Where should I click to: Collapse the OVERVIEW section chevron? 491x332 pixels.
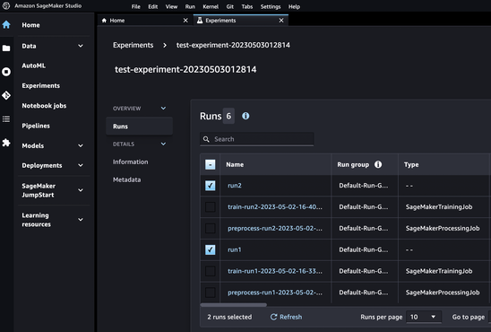[163, 109]
